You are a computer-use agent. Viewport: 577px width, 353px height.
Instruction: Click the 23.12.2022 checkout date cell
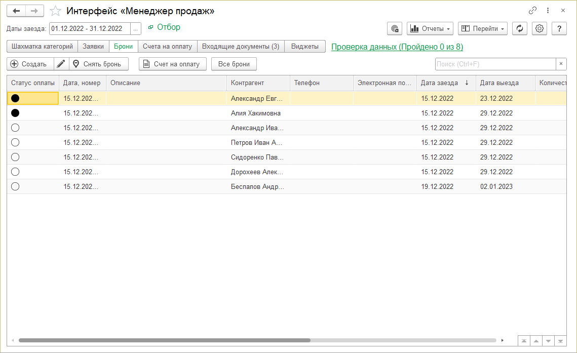pos(505,98)
